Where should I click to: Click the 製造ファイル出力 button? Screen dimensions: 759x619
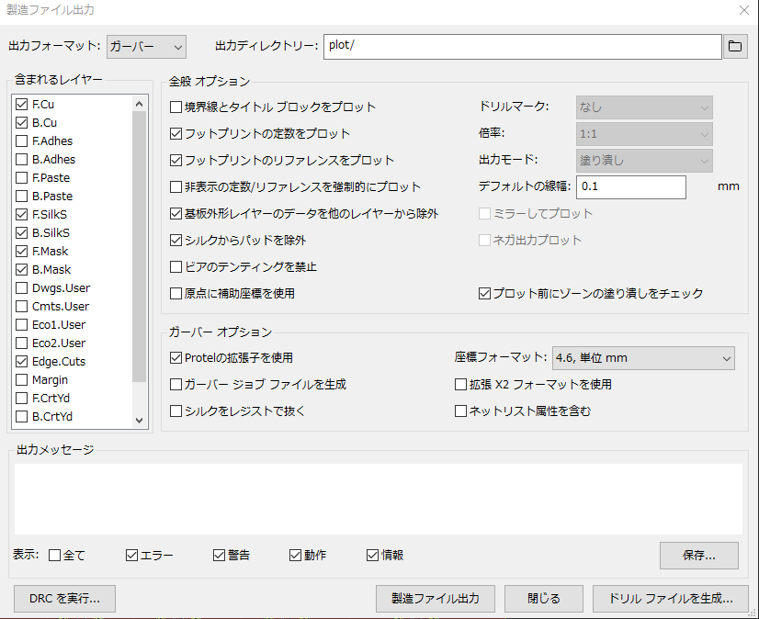click(436, 599)
